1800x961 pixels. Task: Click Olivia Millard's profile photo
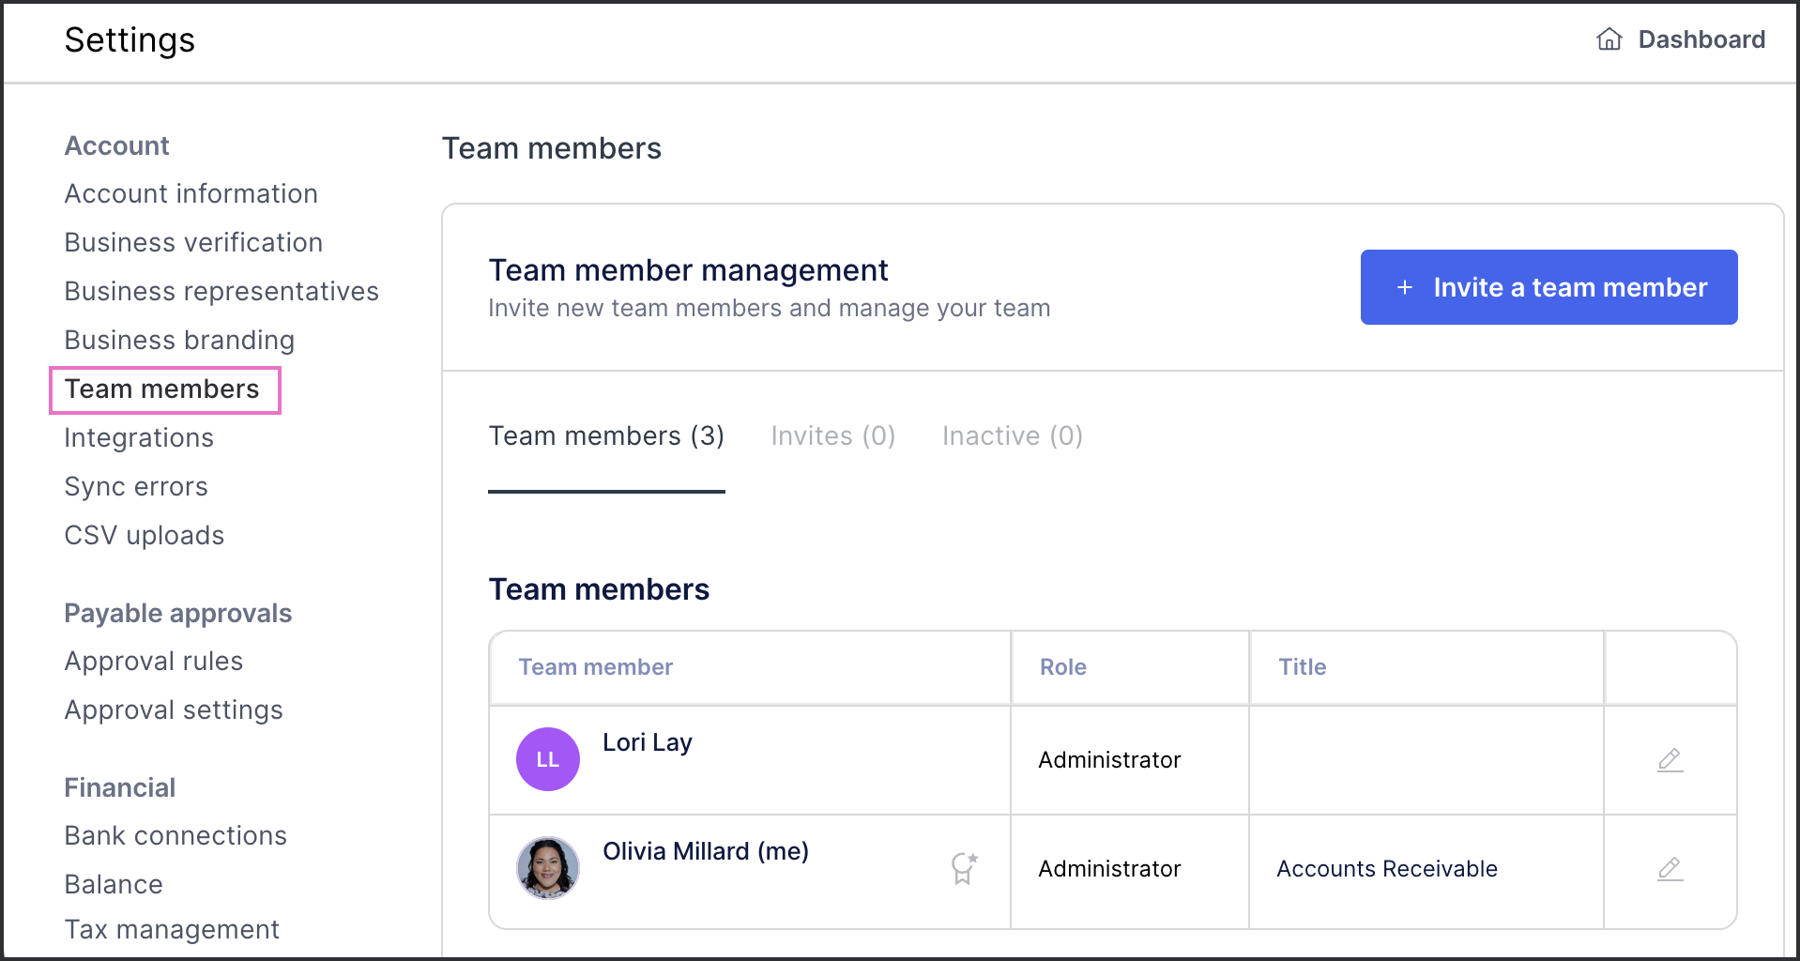(x=547, y=868)
